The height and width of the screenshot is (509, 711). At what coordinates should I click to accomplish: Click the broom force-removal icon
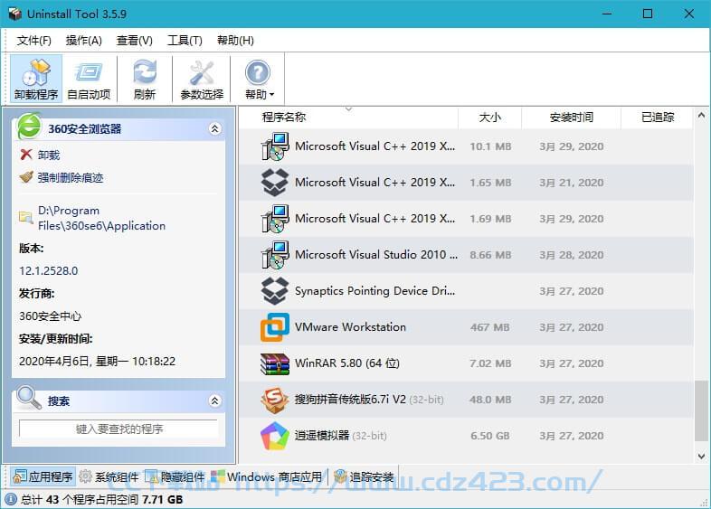pos(26,177)
